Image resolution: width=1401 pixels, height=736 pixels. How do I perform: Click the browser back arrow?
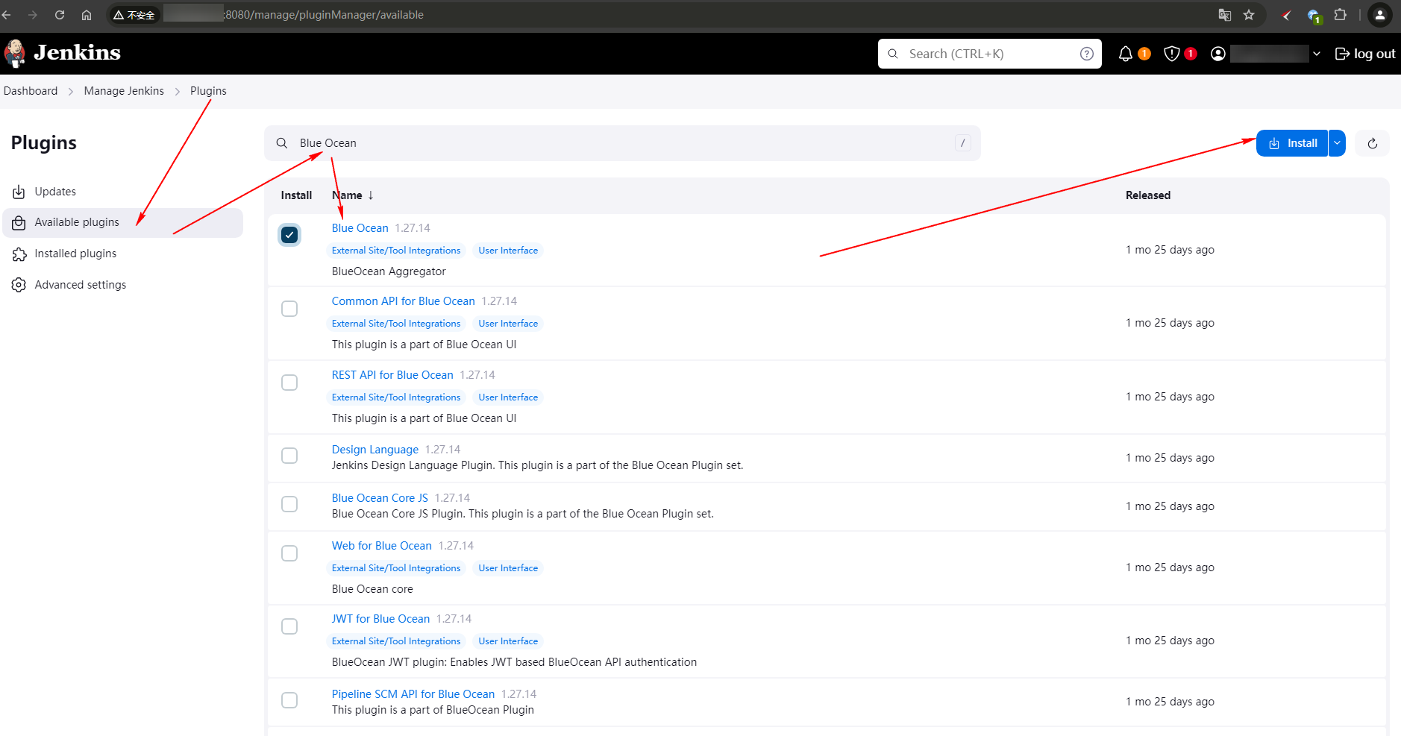tap(7, 15)
